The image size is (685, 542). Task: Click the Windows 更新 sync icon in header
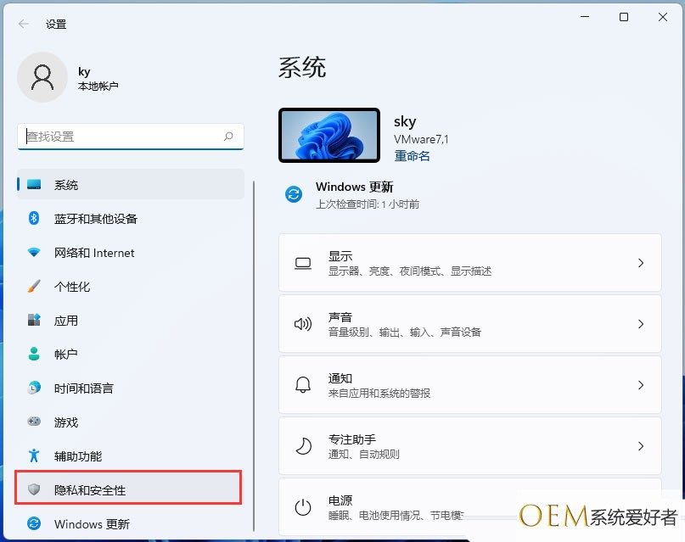tap(294, 195)
